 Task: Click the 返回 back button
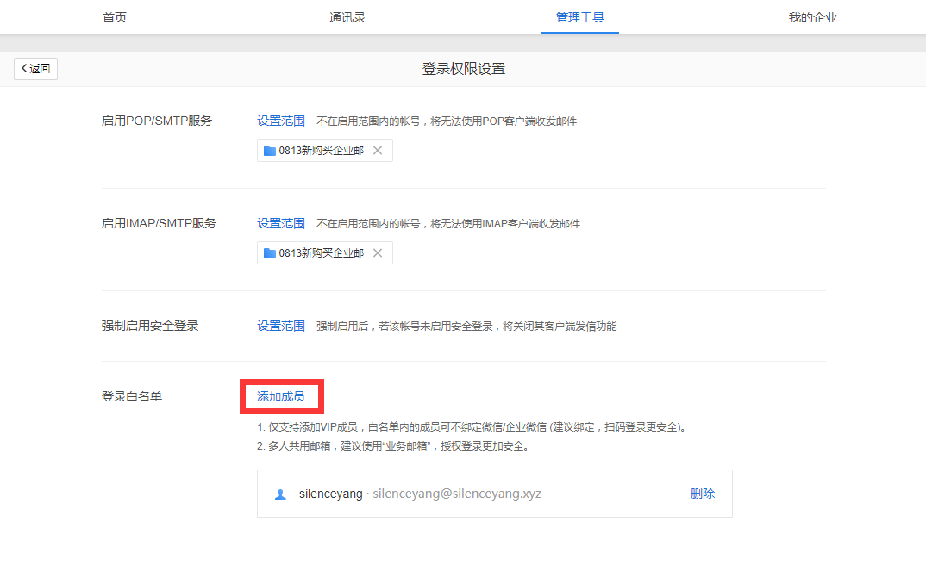(35, 68)
